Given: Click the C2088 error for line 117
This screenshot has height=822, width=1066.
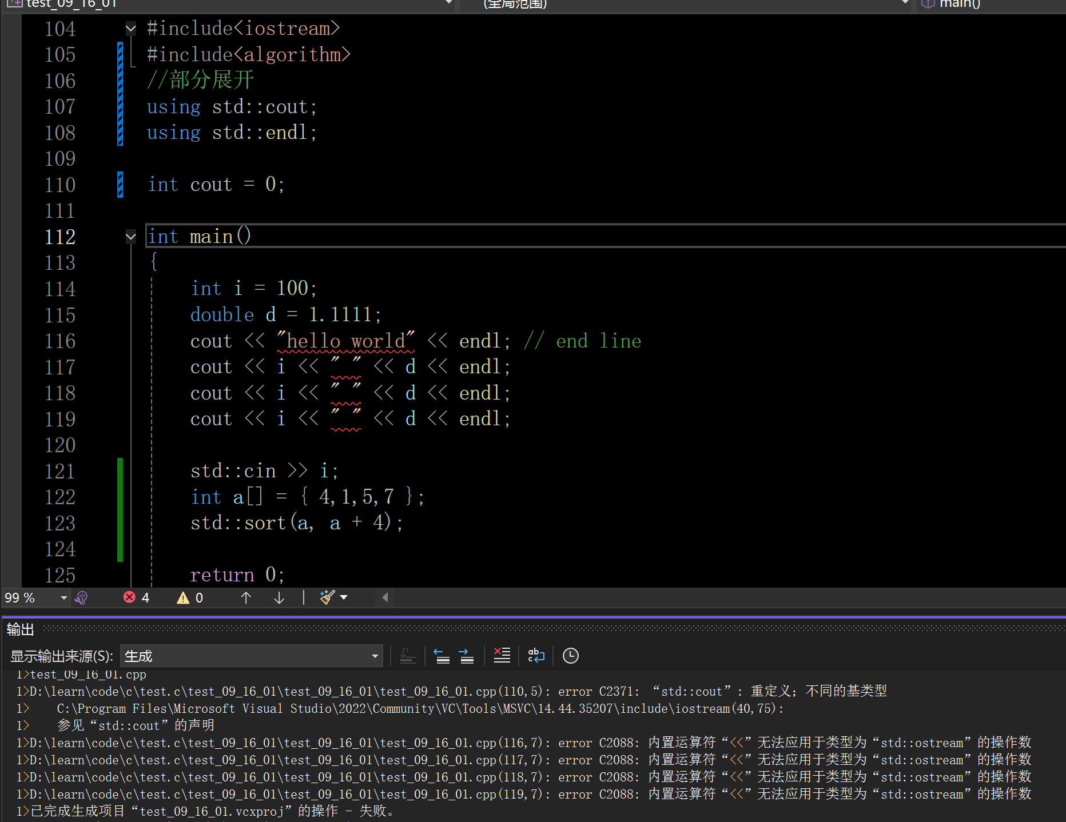Looking at the screenshot, I should click(x=523, y=760).
